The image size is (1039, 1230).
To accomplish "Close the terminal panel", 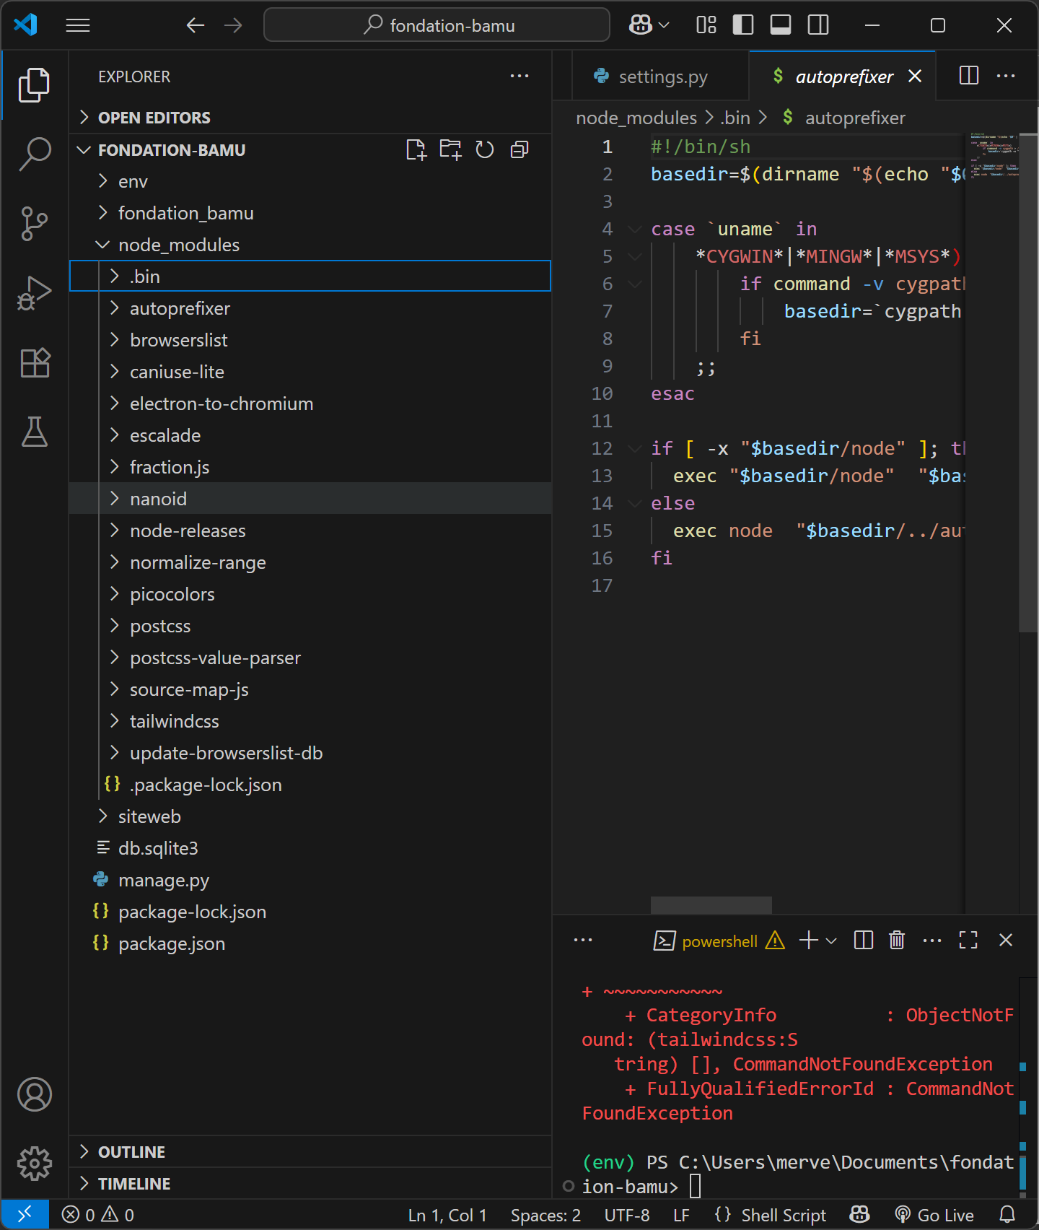I will point(1006,940).
